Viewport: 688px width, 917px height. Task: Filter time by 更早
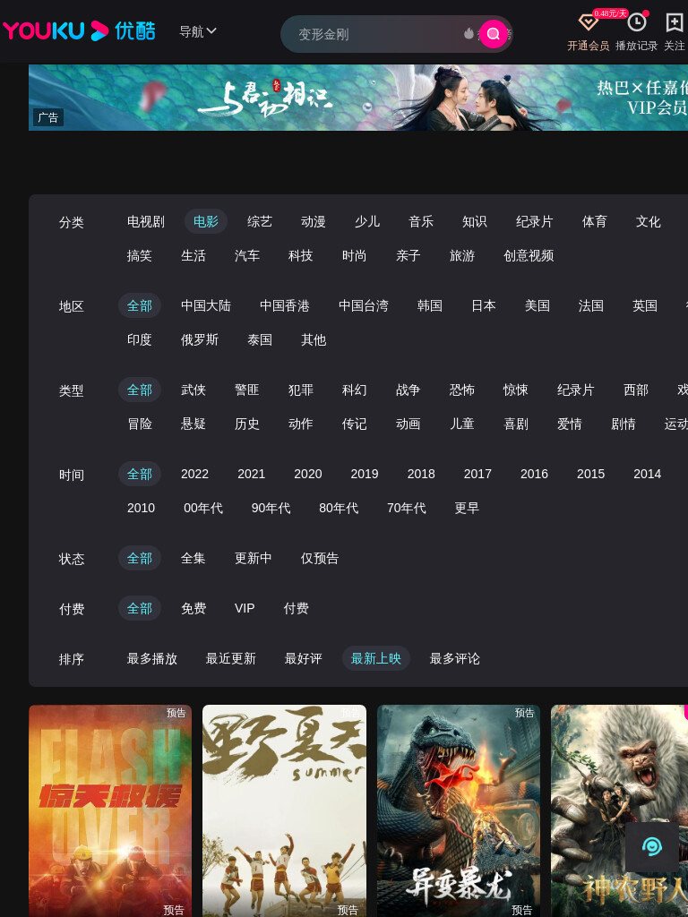coord(467,509)
